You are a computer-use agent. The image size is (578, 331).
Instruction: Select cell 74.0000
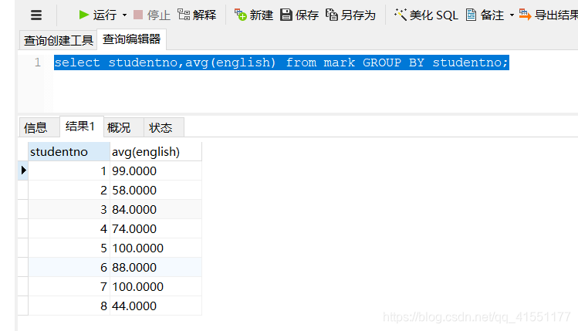click(x=156, y=228)
